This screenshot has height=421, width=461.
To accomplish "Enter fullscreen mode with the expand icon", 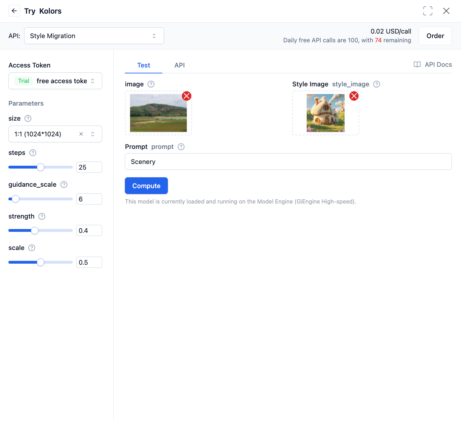I will (x=427, y=11).
